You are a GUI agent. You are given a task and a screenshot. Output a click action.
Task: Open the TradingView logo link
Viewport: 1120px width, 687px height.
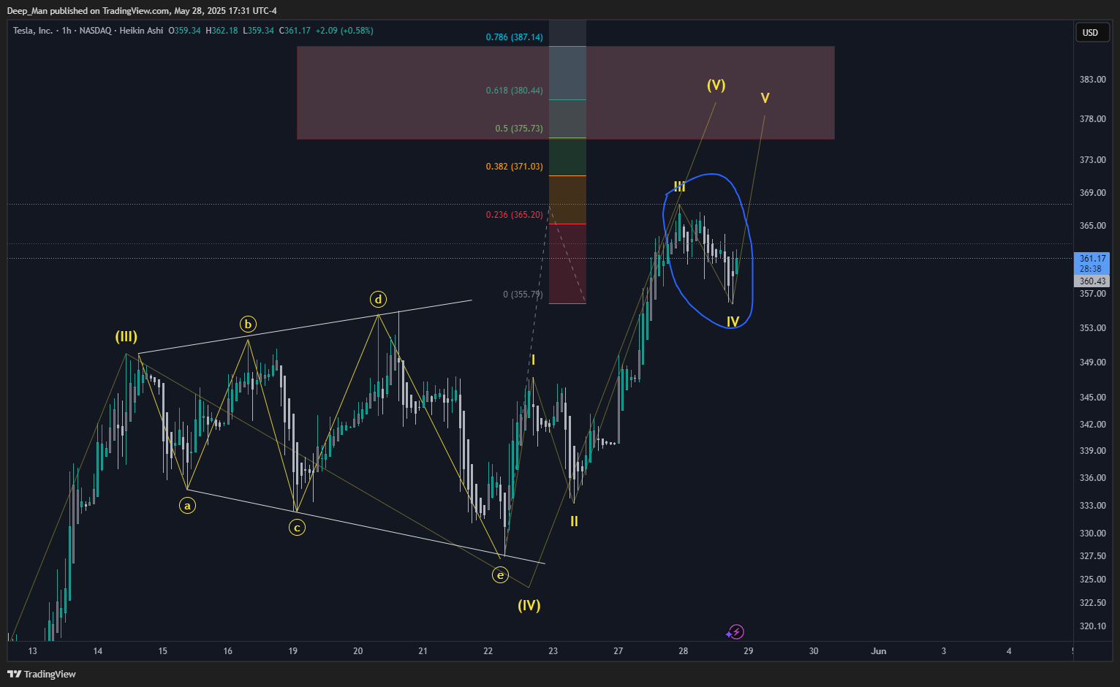click(x=42, y=674)
